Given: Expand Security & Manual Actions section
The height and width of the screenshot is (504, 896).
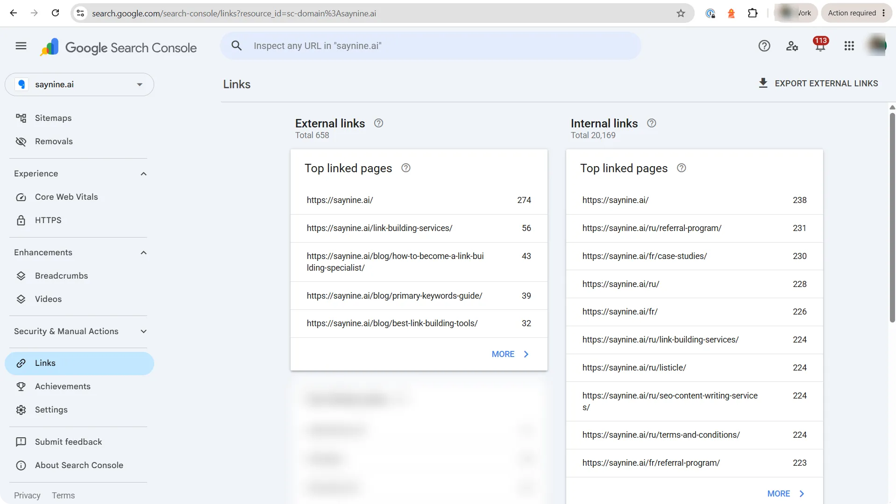Looking at the screenshot, I should point(144,331).
